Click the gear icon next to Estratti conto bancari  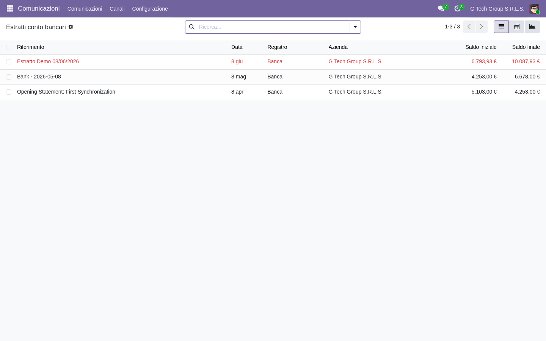click(x=71, y=27)
